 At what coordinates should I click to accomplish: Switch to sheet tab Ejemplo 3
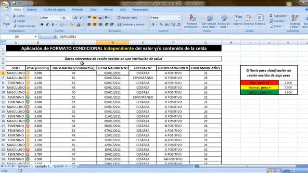[x=61, y=166]
